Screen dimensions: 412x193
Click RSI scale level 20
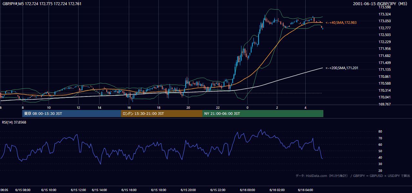coord(380,170)
